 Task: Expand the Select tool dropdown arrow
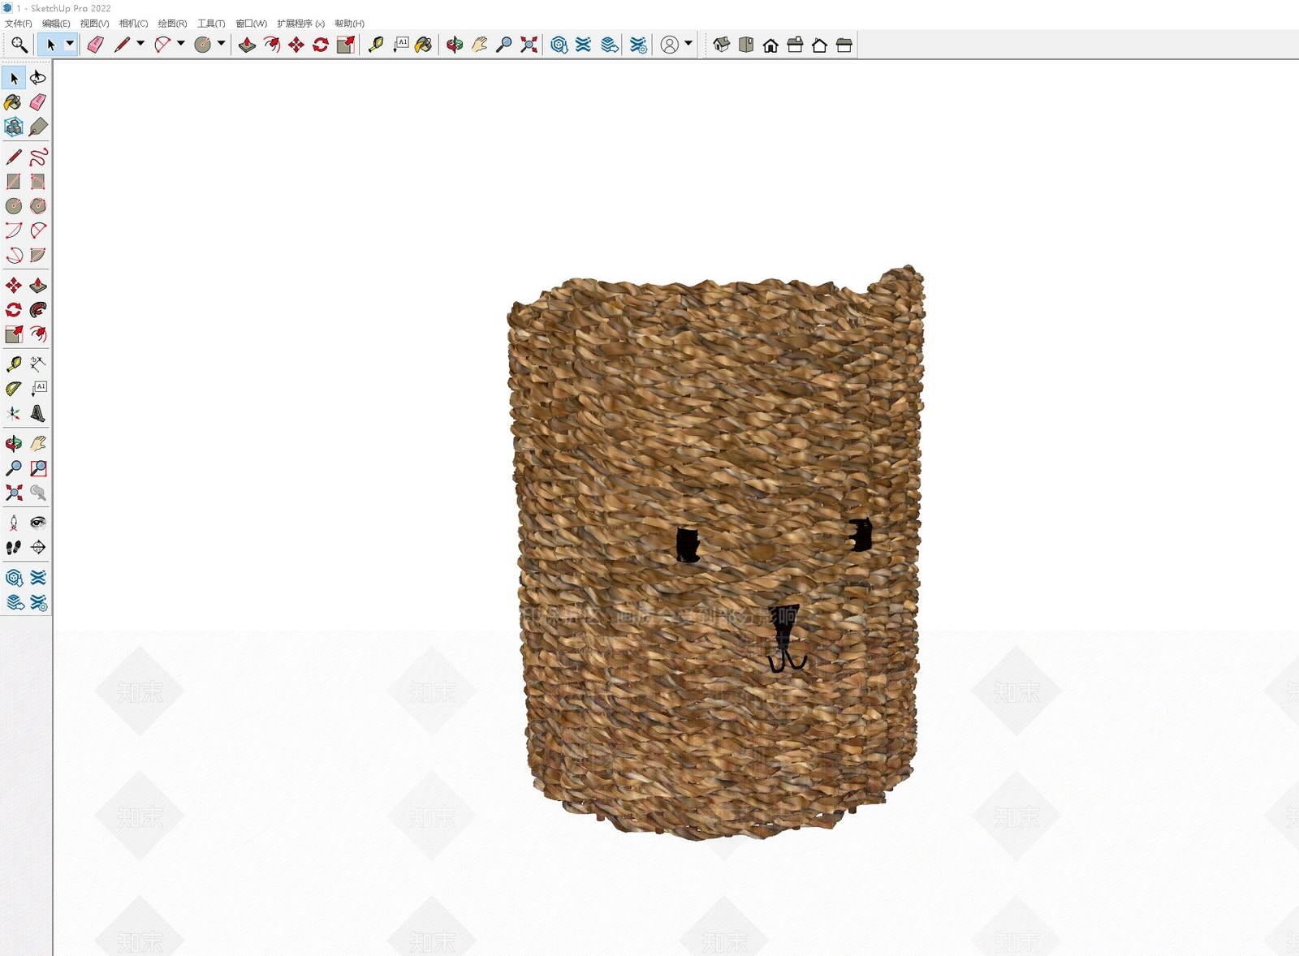pyautogui.click(x=70, y=44)
